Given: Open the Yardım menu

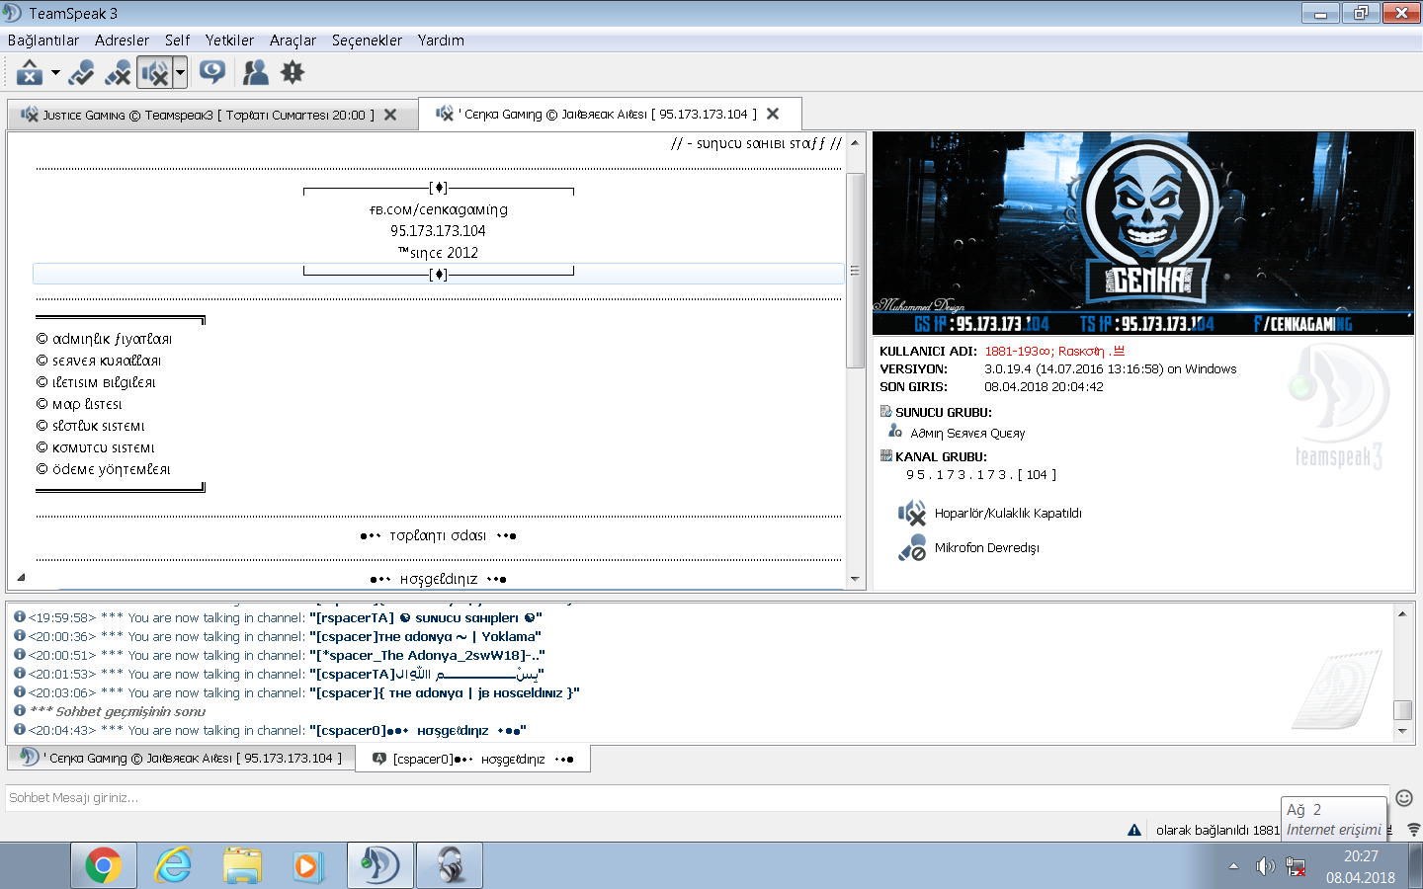Looking at the screenshot, I should (441, 40).
